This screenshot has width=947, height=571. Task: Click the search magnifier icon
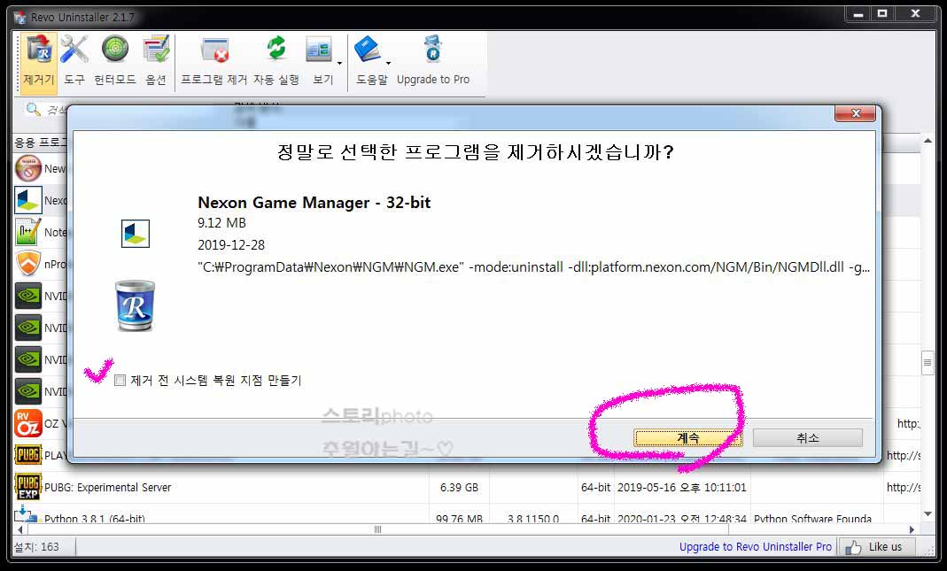[x=33, y=109]
